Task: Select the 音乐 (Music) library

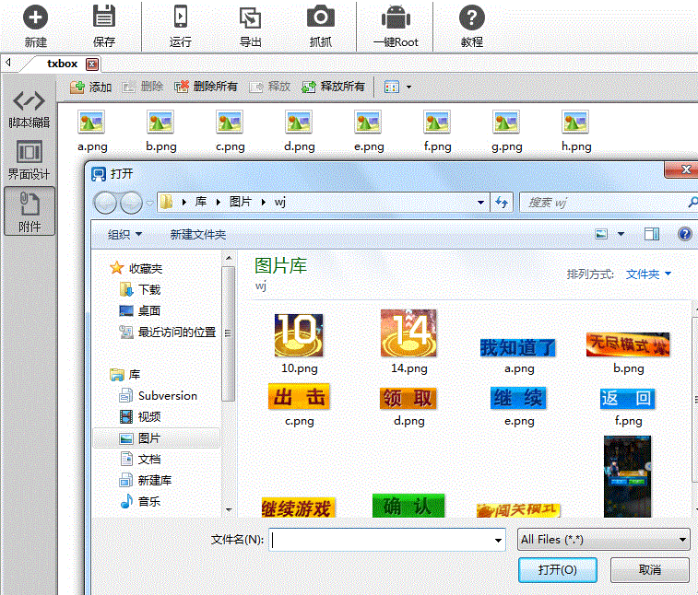Action: click(140, 501)
